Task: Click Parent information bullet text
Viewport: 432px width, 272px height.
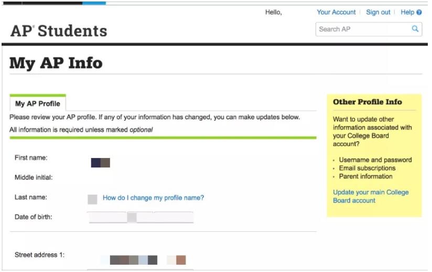Action: pyautogui.click(x=365, y=176)
